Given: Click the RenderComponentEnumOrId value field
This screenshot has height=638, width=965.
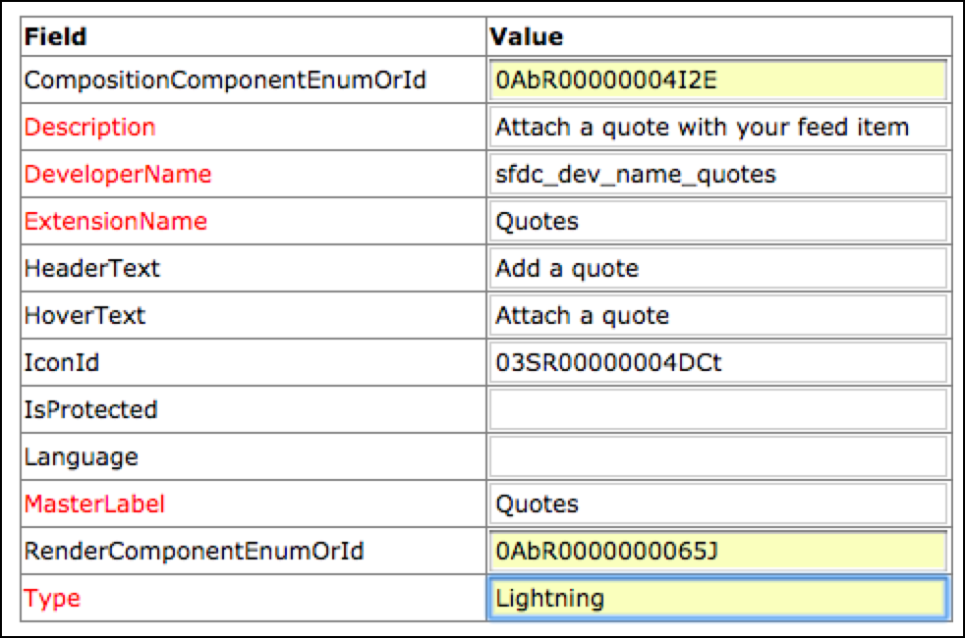Looking at the screenshot, I should (717, 551).
